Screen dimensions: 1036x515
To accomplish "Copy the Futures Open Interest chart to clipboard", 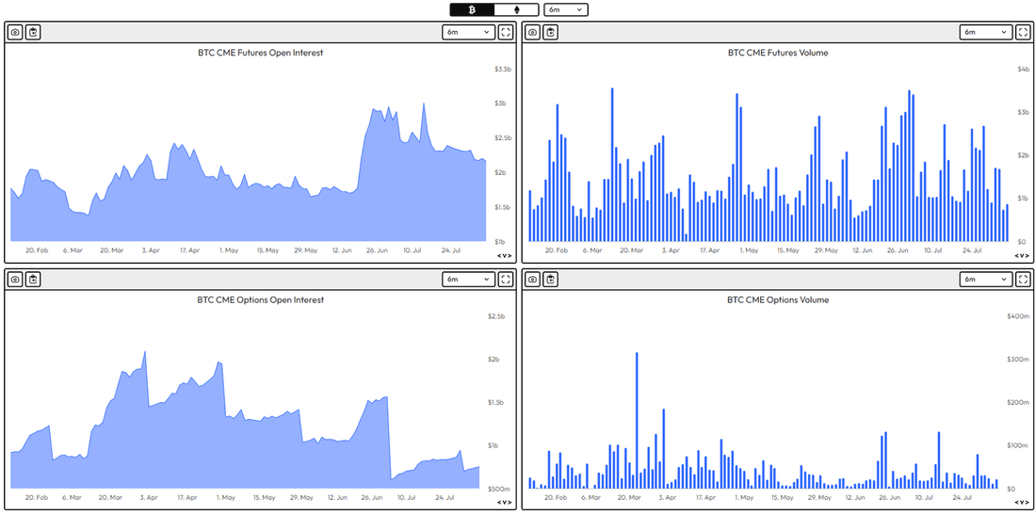I will click(x=33, y=32).
